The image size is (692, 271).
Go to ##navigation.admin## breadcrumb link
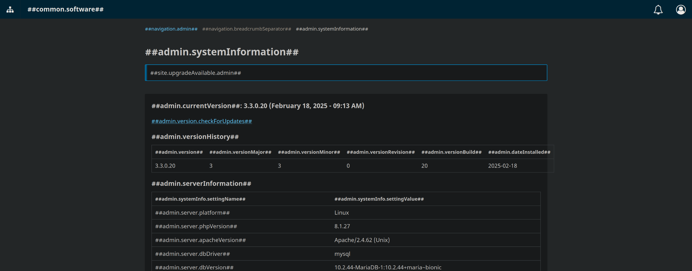[171, 29]
